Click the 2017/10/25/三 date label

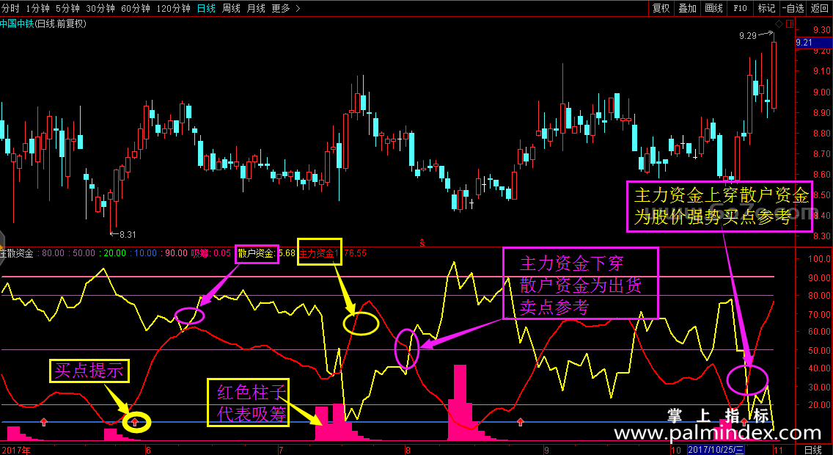[714, 450]
